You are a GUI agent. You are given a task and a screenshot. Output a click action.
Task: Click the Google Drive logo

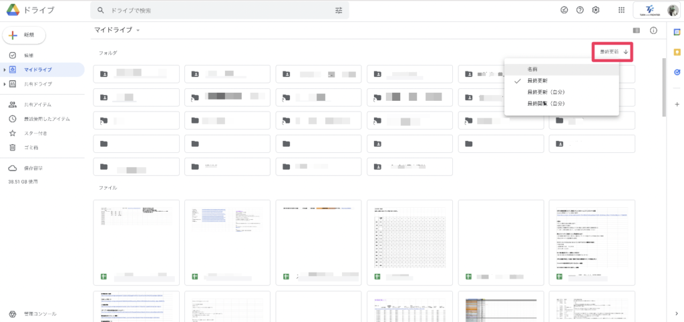[x=13, y=10]
